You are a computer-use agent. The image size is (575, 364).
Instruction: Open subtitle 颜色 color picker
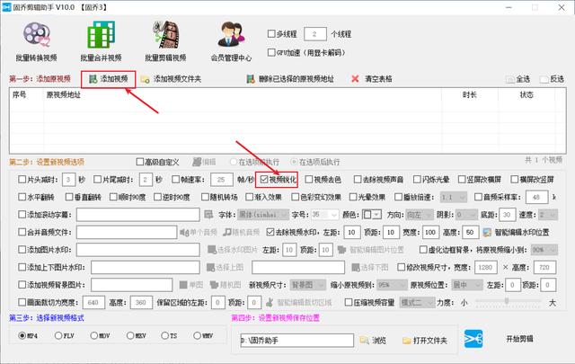coord(372,214)
